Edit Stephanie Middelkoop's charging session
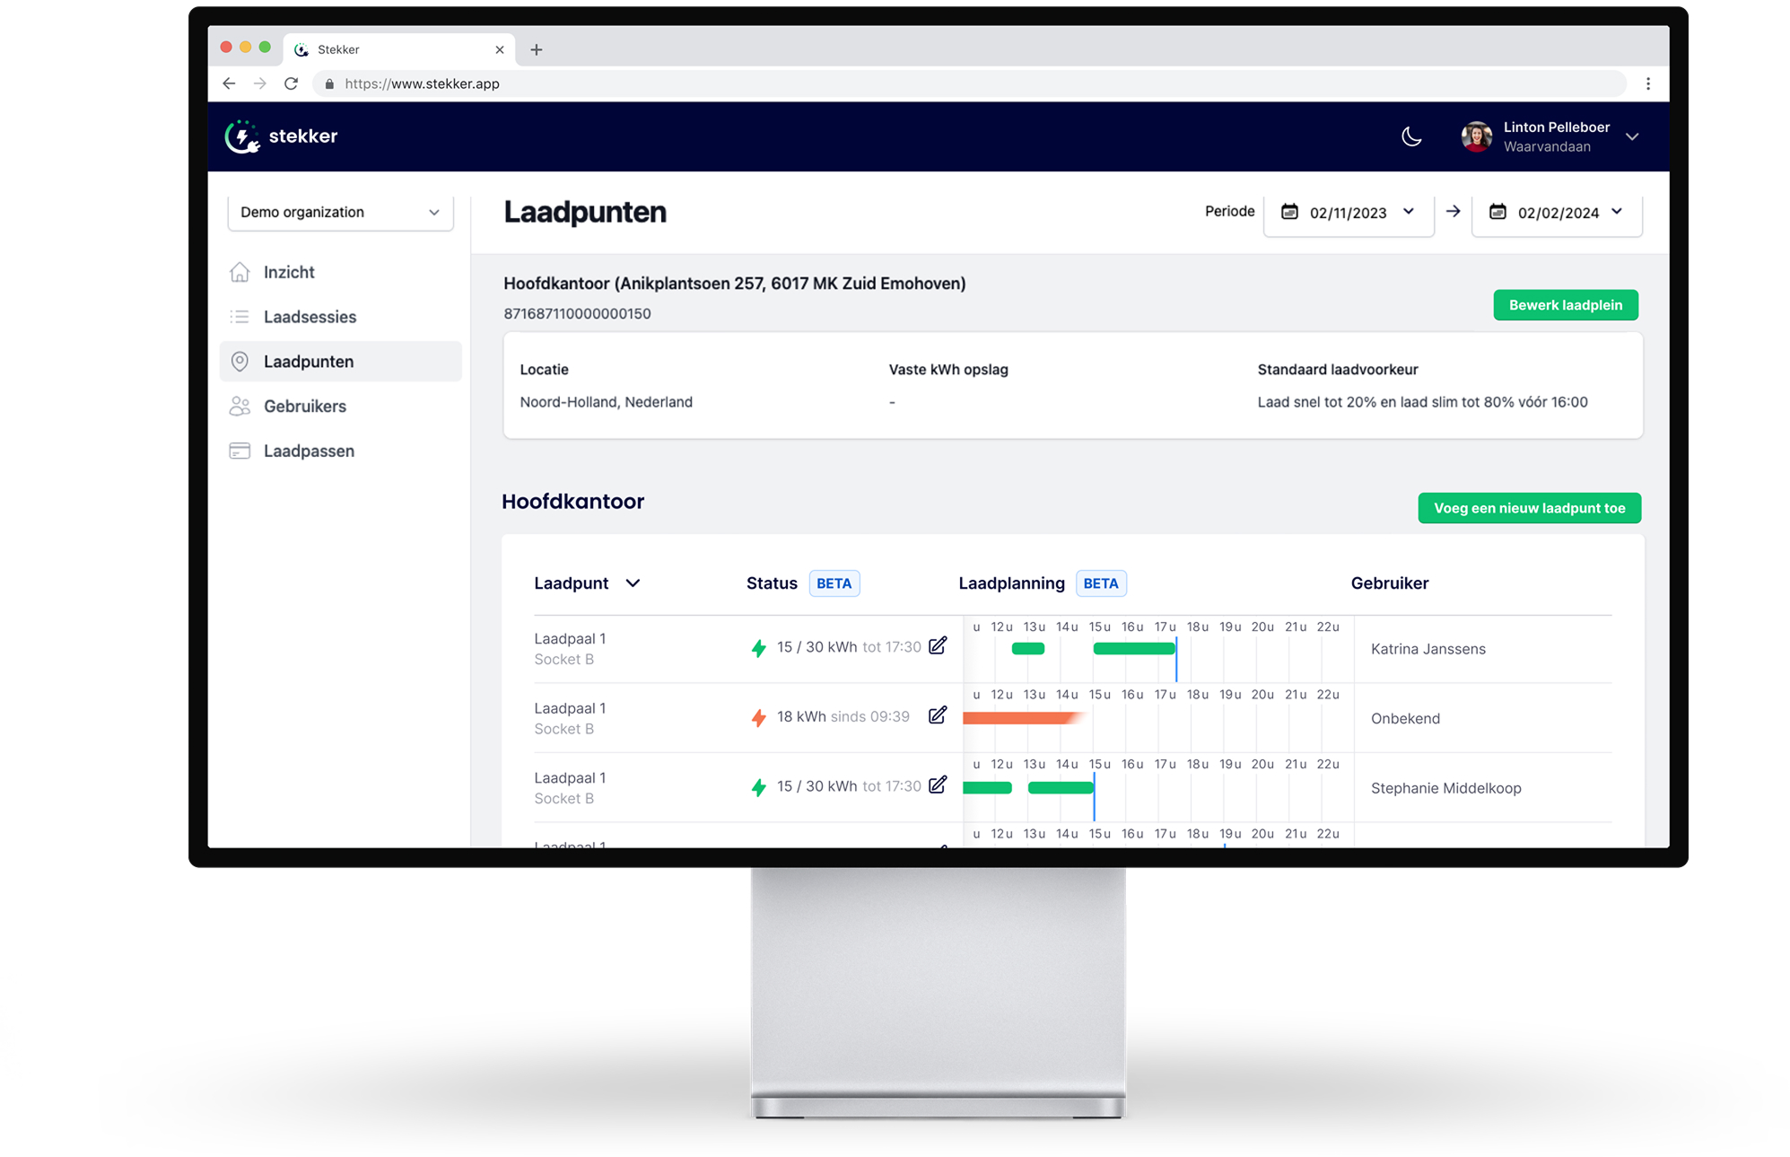The height and width of the screenshot is (1157, 1790). [938, 785]
